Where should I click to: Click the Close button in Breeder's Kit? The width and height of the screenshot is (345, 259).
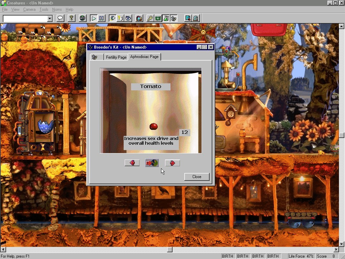click(x=197, y=177)
